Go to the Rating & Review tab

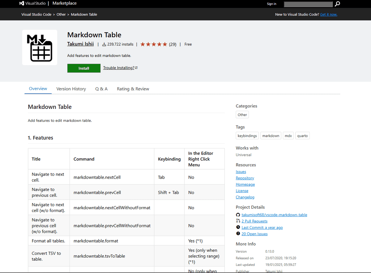(133, 89)
